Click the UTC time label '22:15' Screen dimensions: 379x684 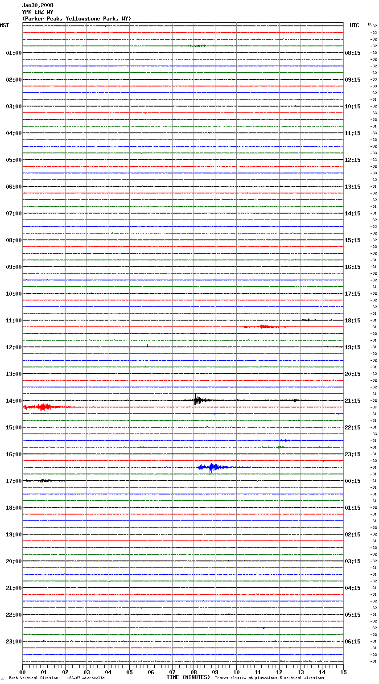pos(353,428)
